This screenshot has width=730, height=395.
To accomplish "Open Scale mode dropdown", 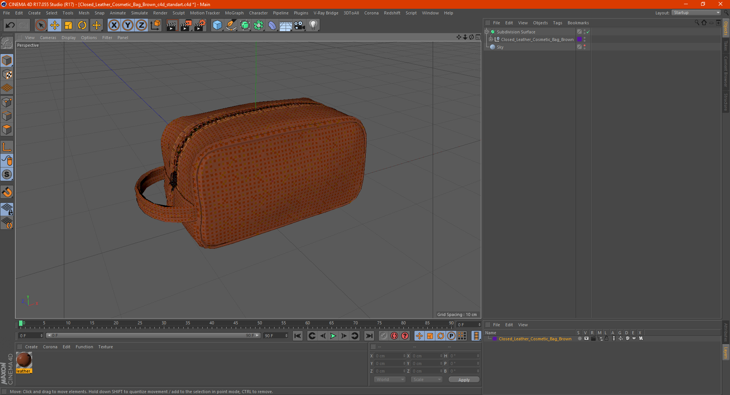I will point(426,379).
